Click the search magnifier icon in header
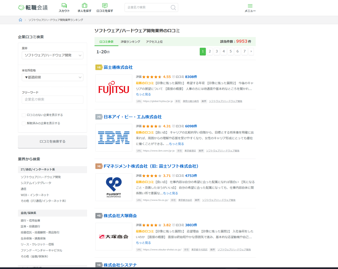Image resolution: width=338 pixels, height=269 pixels. click(x=173, y=8)
